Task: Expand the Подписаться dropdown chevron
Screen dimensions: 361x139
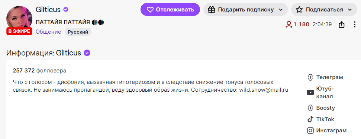Action: (x=350, y=10)
